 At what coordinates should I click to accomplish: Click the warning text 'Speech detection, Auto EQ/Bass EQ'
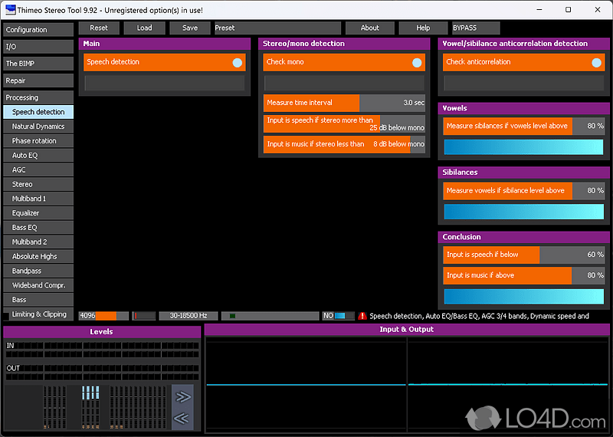point(479,316)
